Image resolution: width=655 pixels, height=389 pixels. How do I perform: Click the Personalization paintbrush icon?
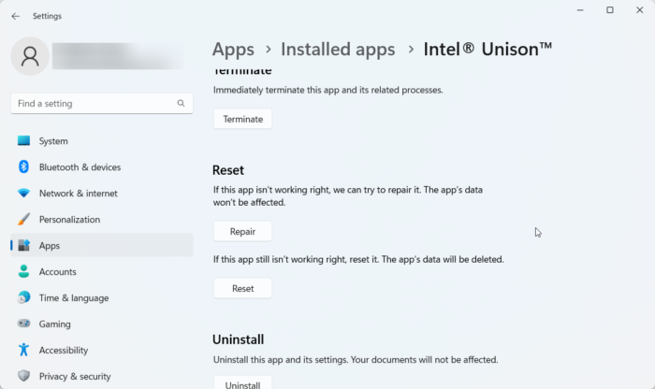pos(23,220)
